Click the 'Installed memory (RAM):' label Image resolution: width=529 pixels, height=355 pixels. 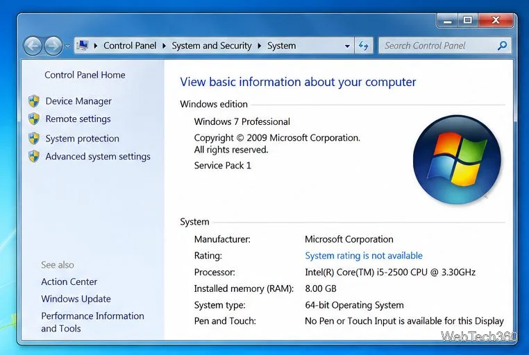[244, 288]
